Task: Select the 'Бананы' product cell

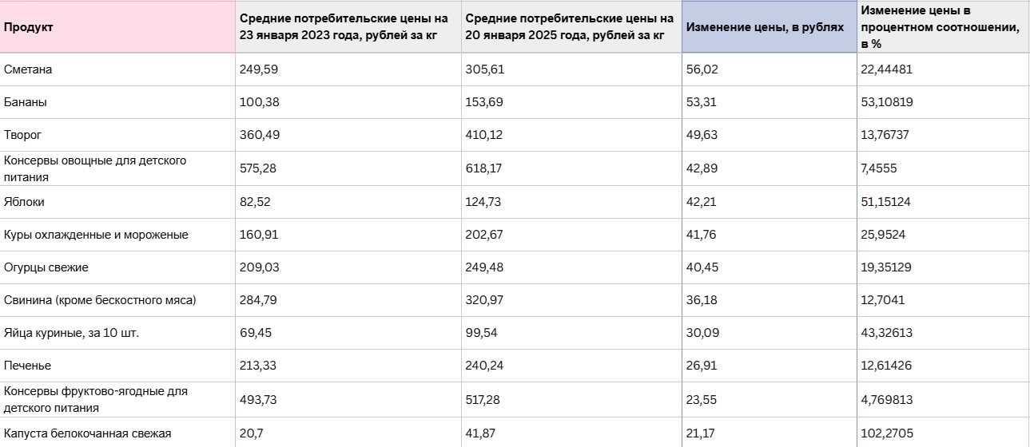Action: (26, 102)
